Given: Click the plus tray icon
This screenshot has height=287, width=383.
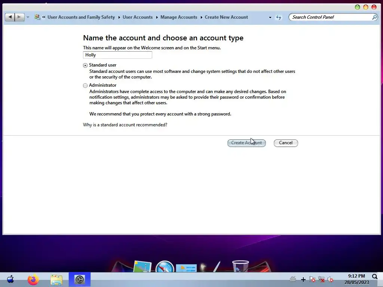Looking at the screenshot, I should pyautogui.click(x=303, y=280).
